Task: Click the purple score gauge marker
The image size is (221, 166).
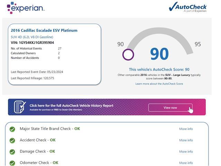Action: click(x=128, y=55)
